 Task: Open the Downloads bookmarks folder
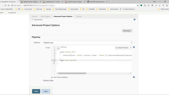pos(101,9)
